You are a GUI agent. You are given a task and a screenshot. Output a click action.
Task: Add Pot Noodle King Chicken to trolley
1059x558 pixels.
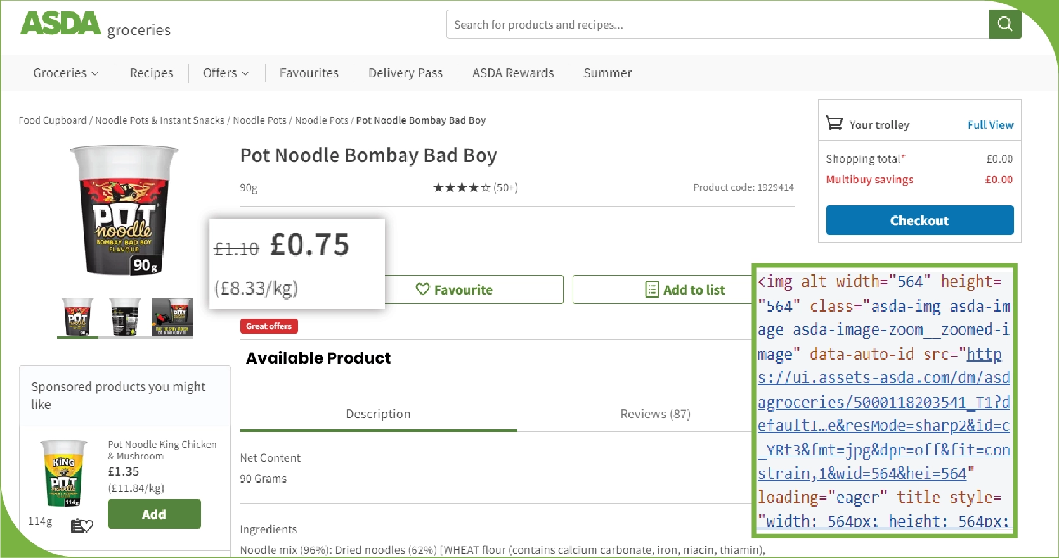point(154,514)
